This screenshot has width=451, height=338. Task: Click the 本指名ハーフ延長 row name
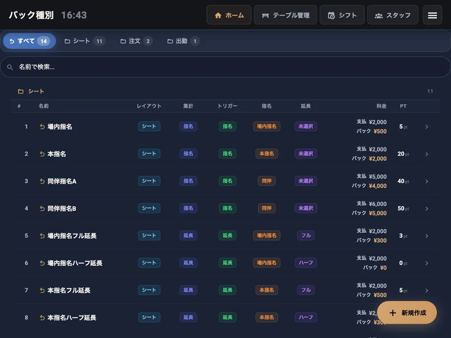[x=72, y=318]
